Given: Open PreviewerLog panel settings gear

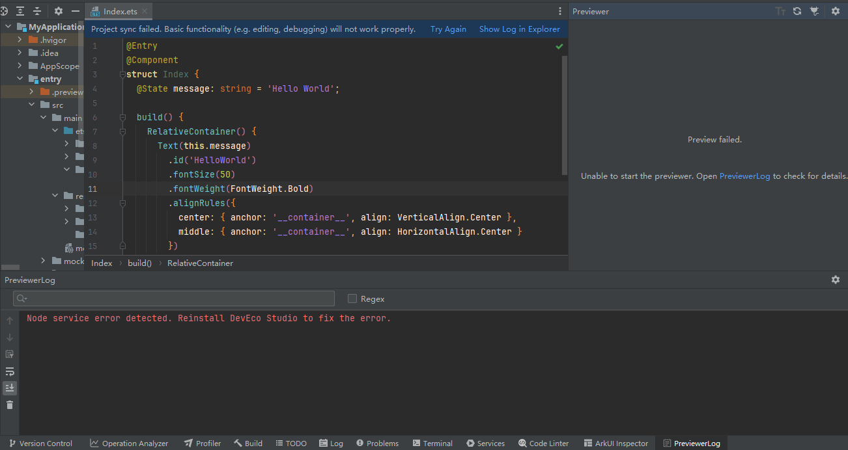Looking at the screenshot, I should tap(836, 280).
